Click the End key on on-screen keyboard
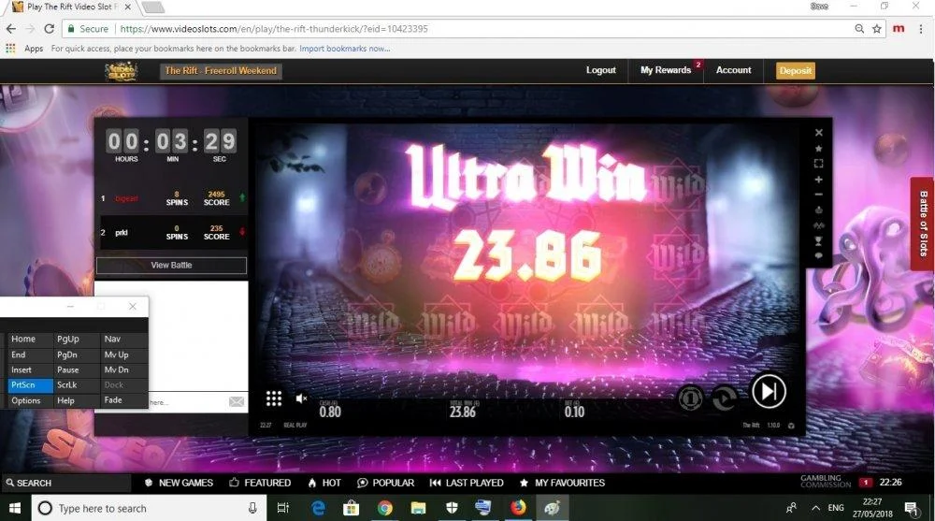Viewport: 935px width, 521px height. pyautogui.click(x=30, y=355)
